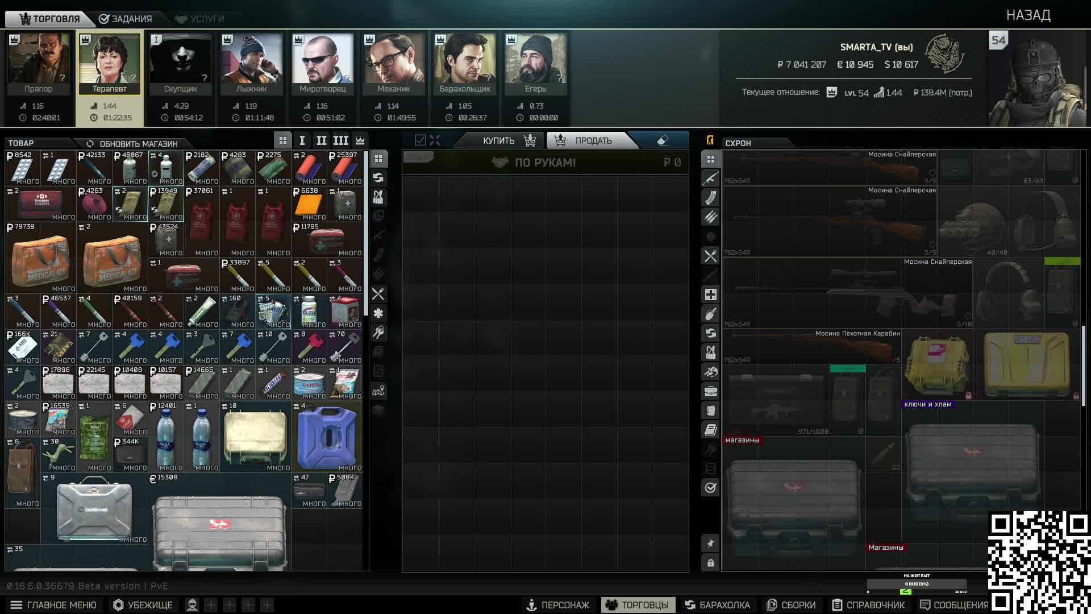Open СООБЩЕНИЯ messages
The width and height of the screenshot is (1091, 614).
[955, 605]
